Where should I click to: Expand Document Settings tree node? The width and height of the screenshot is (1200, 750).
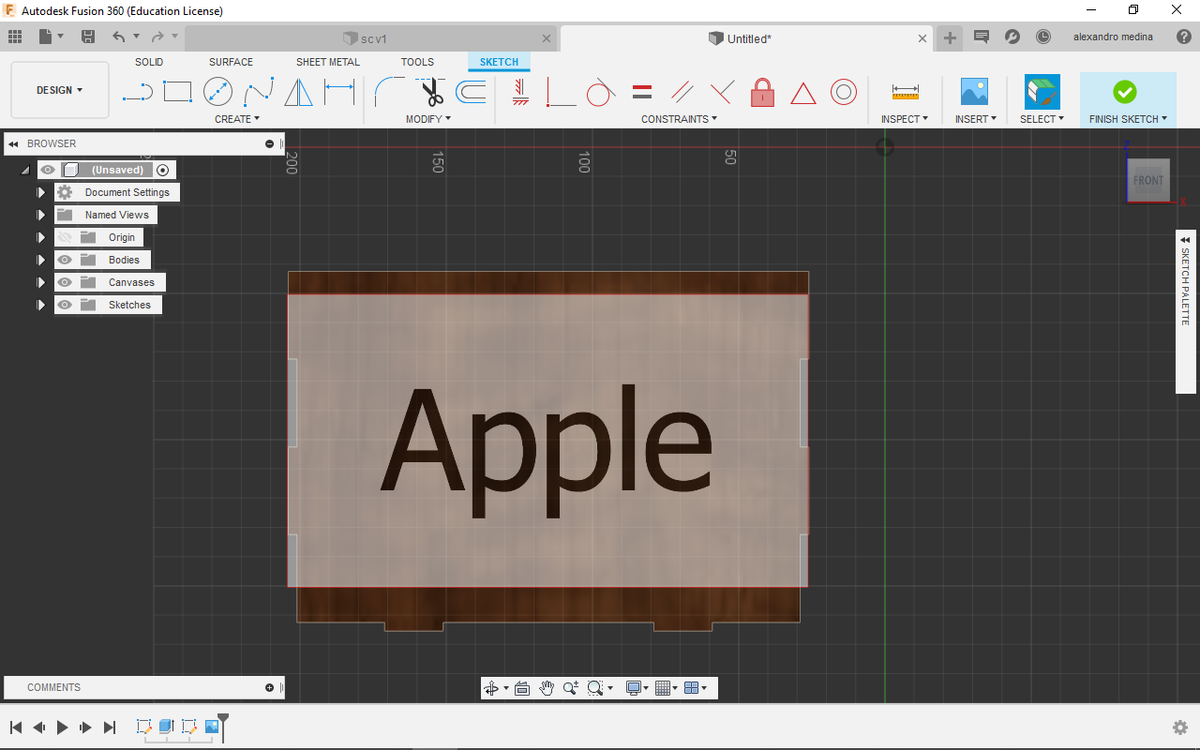(x=41, y=192)
